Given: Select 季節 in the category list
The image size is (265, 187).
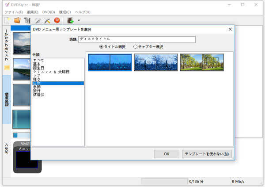Looking at the screenshot, I should pos(58,87).
